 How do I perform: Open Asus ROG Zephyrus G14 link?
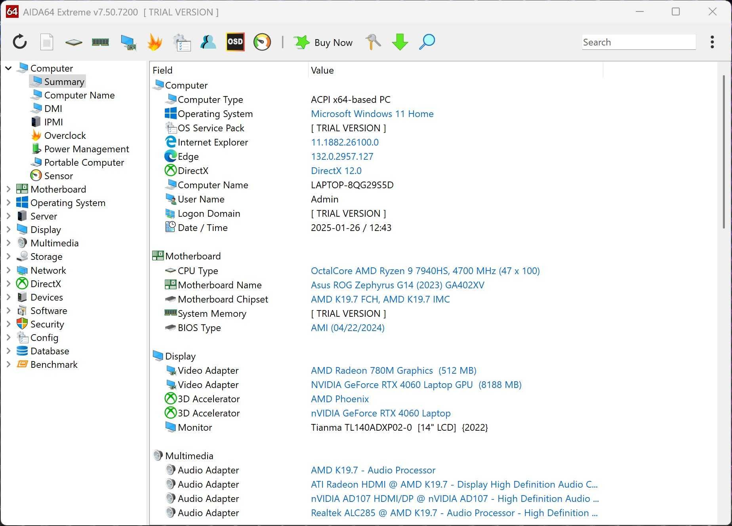397,285
